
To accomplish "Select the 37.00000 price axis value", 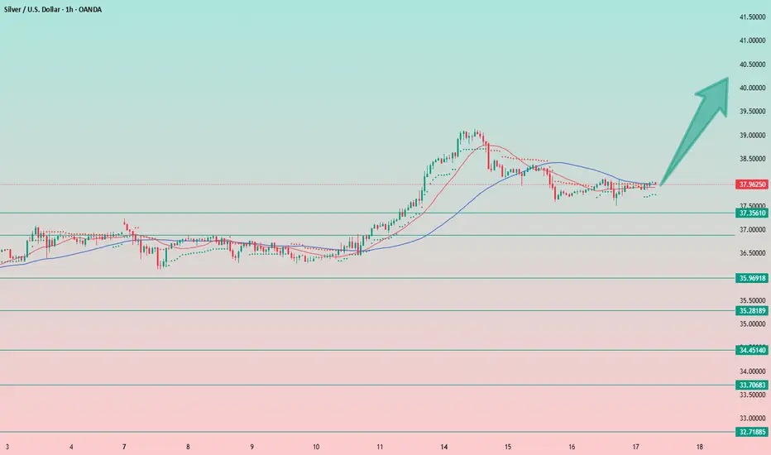I will point(752,230).
